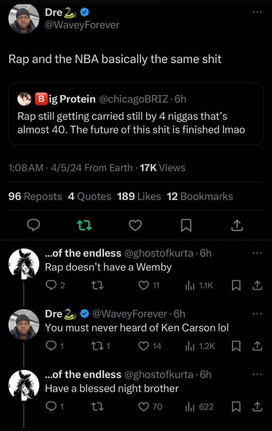
Task: Open more options for the main tweet
Action: click(x=257, y=13)
